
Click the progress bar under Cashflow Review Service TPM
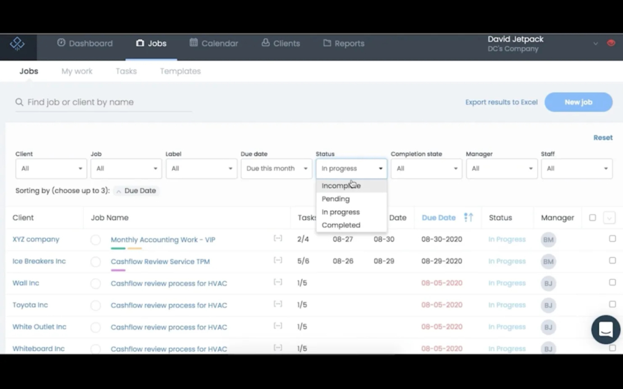(x=118, y=269)
